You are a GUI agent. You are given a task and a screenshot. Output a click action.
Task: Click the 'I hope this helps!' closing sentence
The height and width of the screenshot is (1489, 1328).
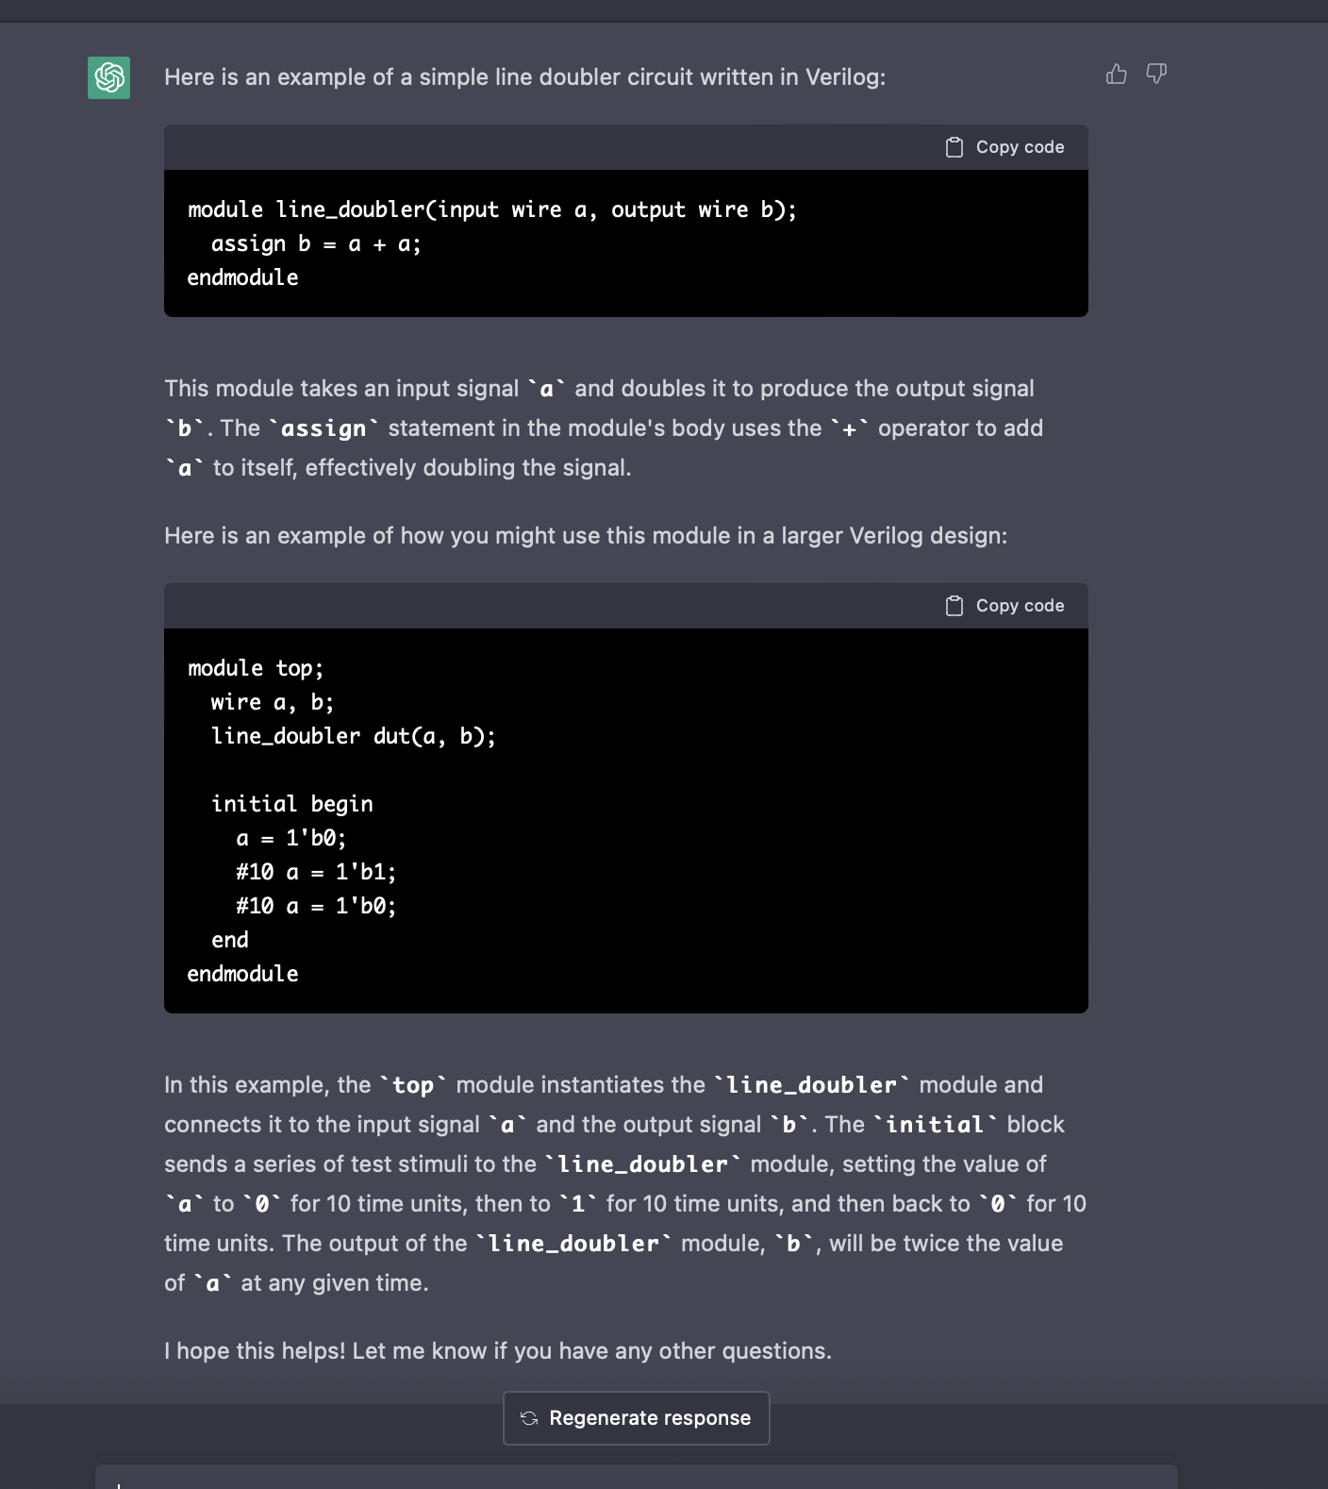point(497,1351)
